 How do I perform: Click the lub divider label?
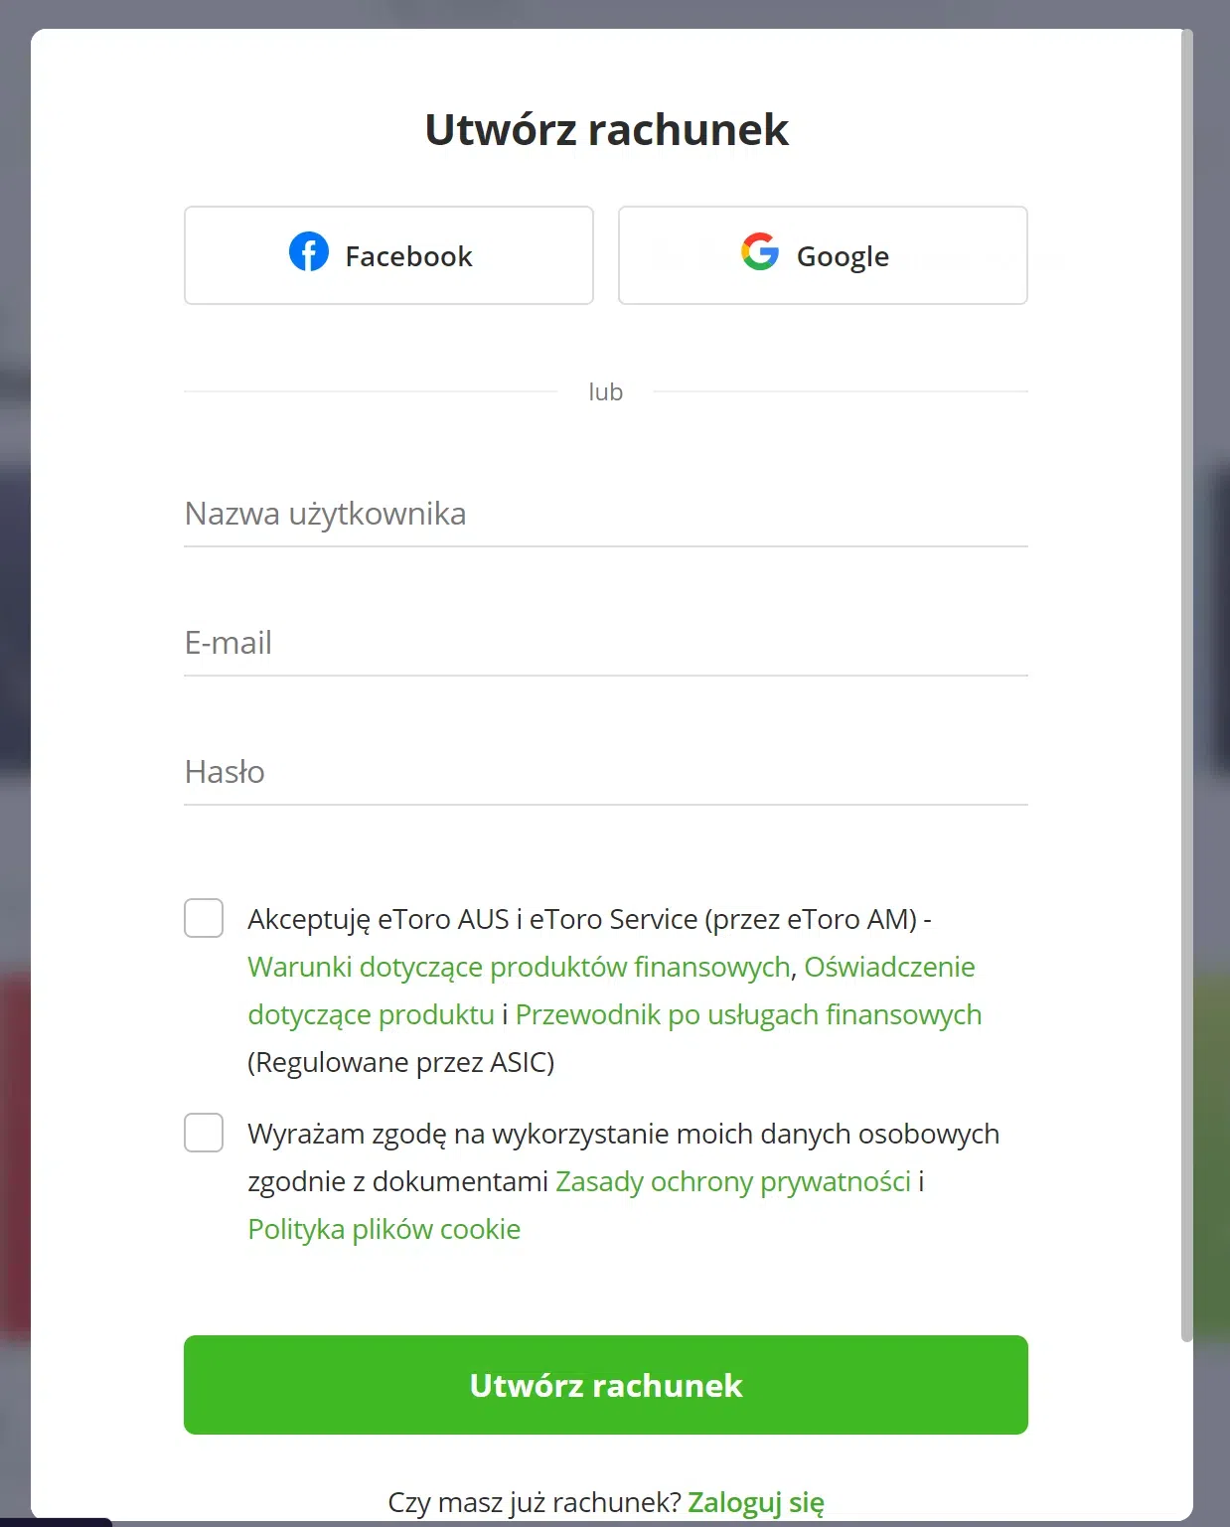point(606,391)
